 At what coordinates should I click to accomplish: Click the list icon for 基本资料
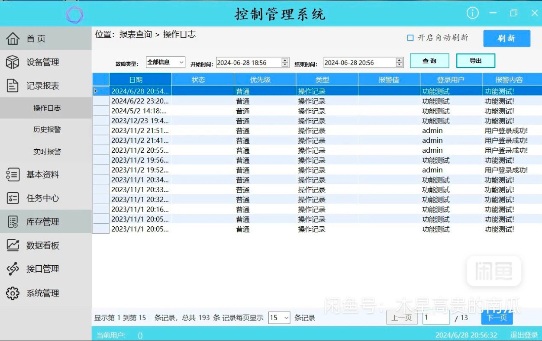pos(13,175)
